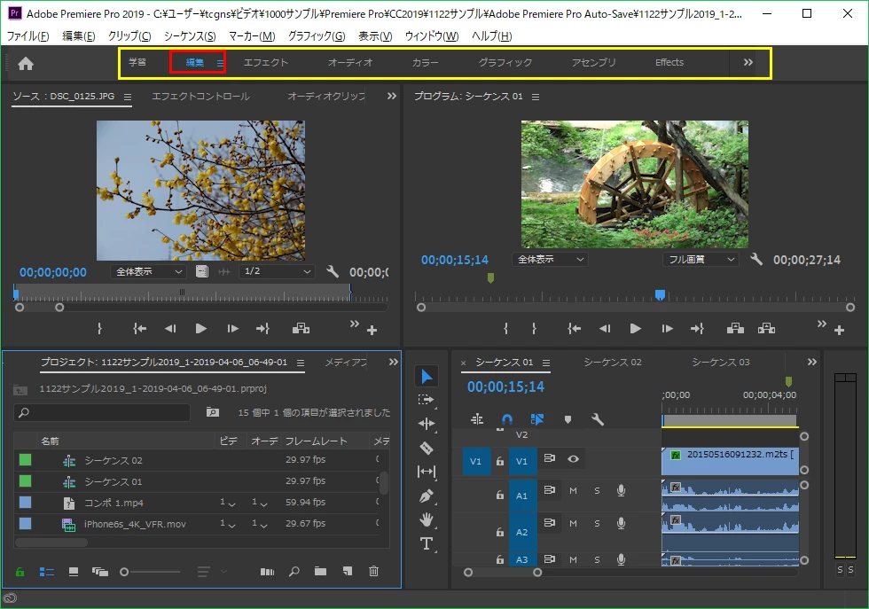This screenshot has width=869, height=609.
Task: Open the シーケンス 02 timeline tab
Action: coord(612,363)
